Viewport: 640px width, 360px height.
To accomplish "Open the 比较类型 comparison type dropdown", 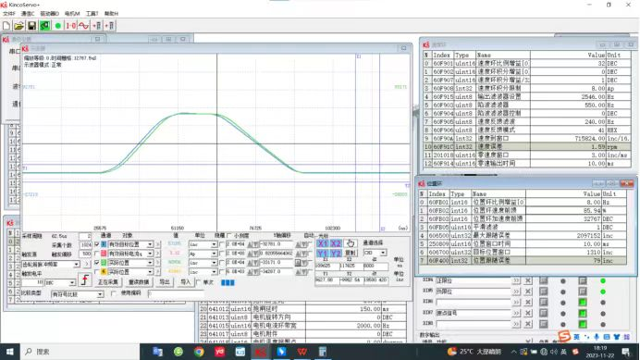I will tap(100, 294).
